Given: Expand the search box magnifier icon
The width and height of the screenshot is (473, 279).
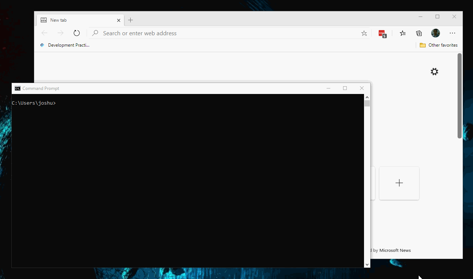Looking at the screenshot, I should 95,33.
